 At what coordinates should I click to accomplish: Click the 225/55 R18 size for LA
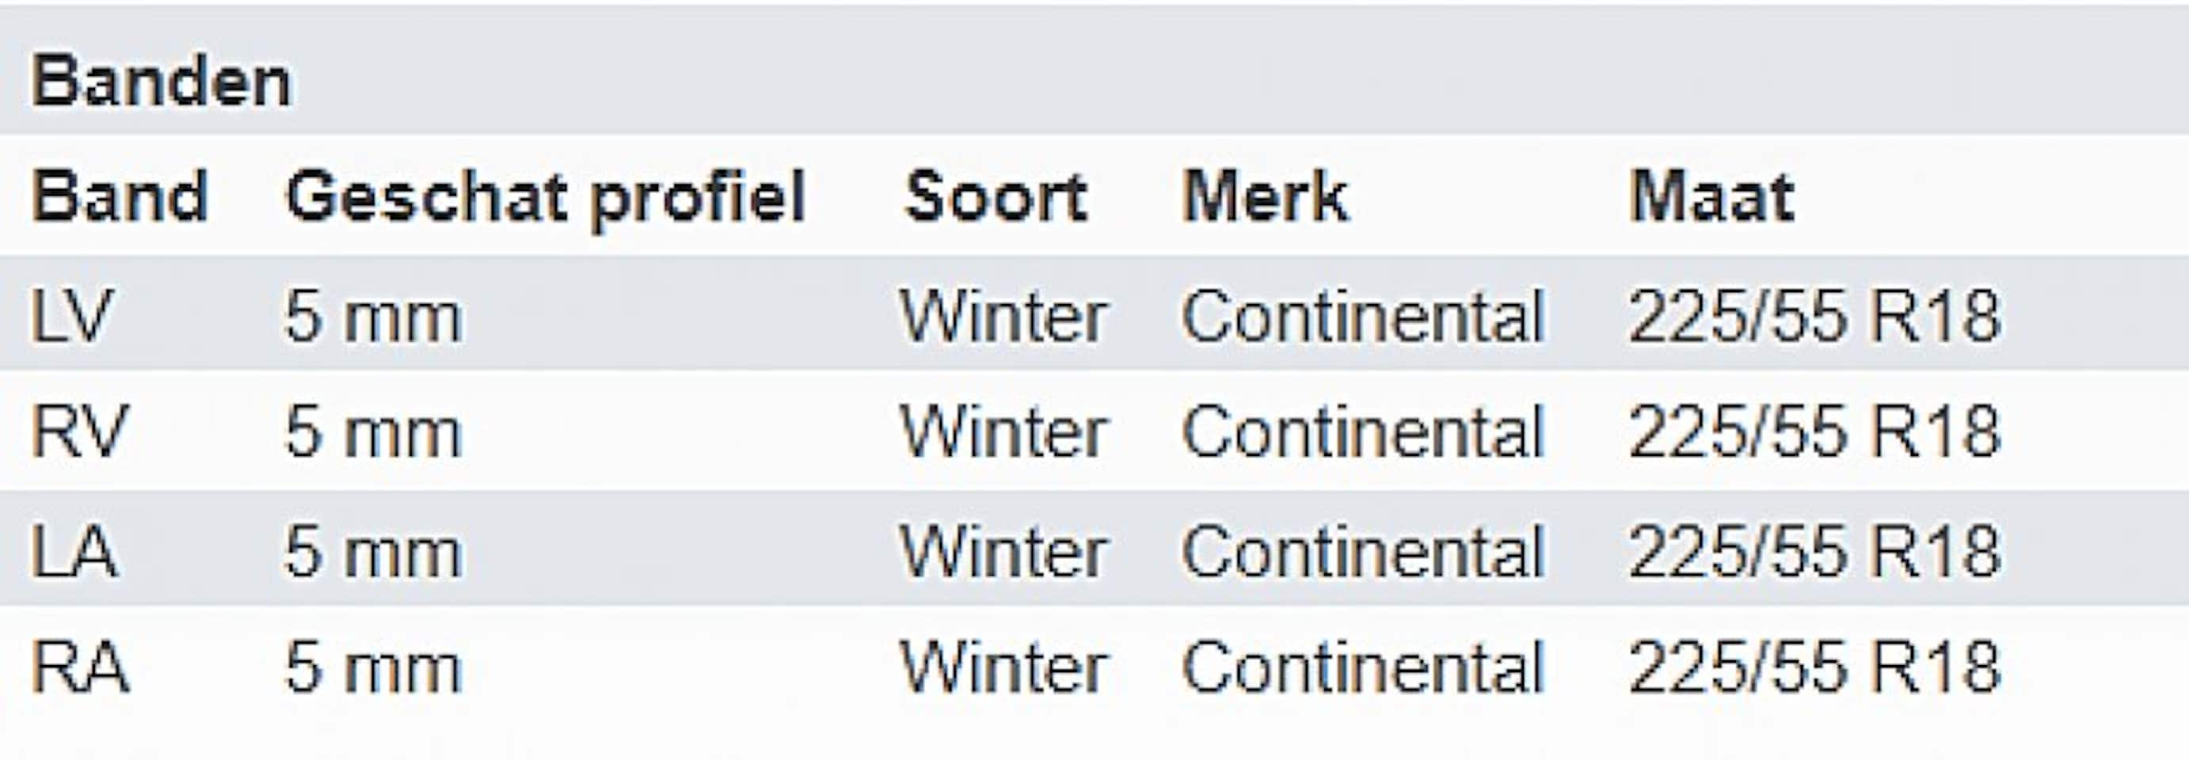[x=1814, y=552]
